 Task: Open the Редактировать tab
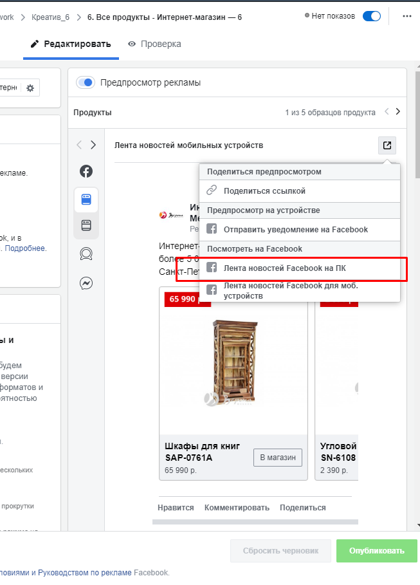[71, 44]
